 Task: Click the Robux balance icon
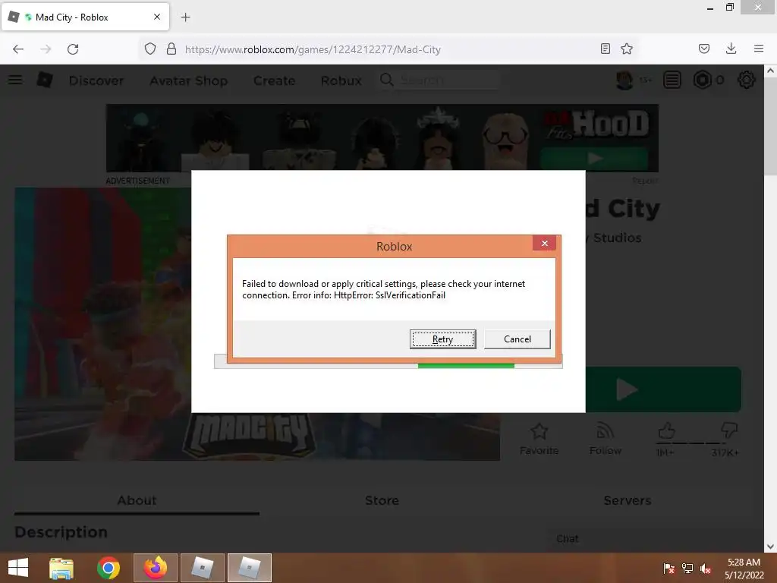click(x=702, y=80)
